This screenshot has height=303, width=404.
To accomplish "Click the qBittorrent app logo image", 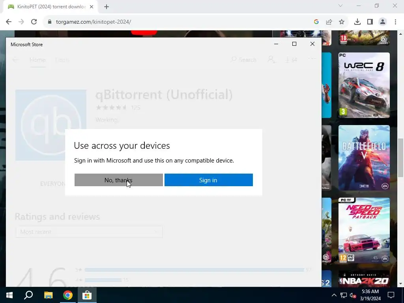I will pyautogui.click(x=51, y=125).
